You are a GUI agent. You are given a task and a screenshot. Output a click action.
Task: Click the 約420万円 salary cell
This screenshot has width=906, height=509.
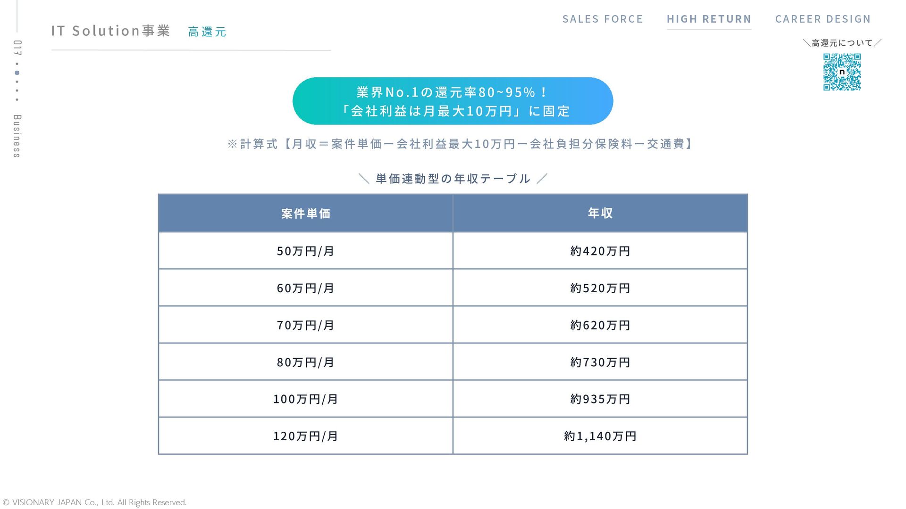(x=600, y=251)
